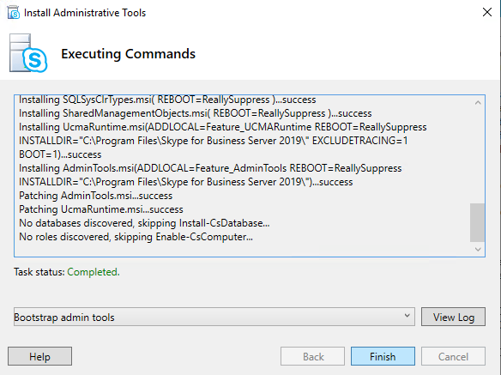
Task: Click the disabled Back button
Action: (x=312, y=356)
